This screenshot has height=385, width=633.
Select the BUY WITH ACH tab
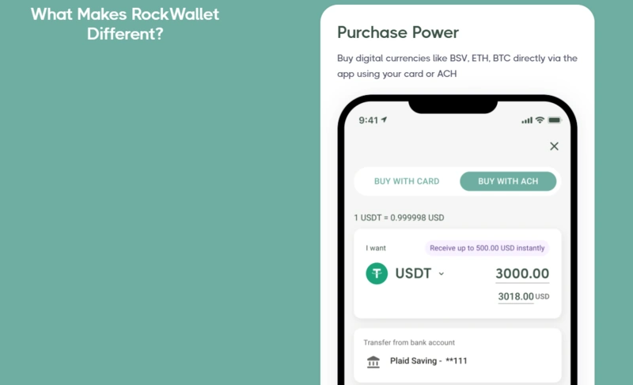(508, 181)
